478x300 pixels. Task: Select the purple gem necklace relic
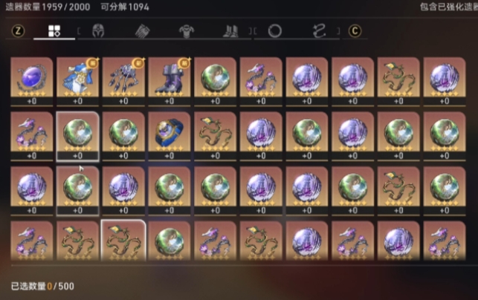pyautogui.click(x=32, y=82)
